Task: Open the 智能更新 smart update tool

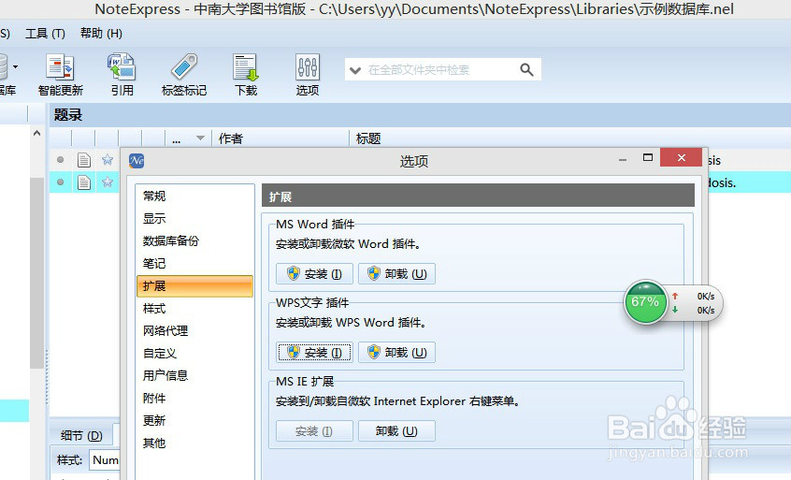Action: coord(60,75)
